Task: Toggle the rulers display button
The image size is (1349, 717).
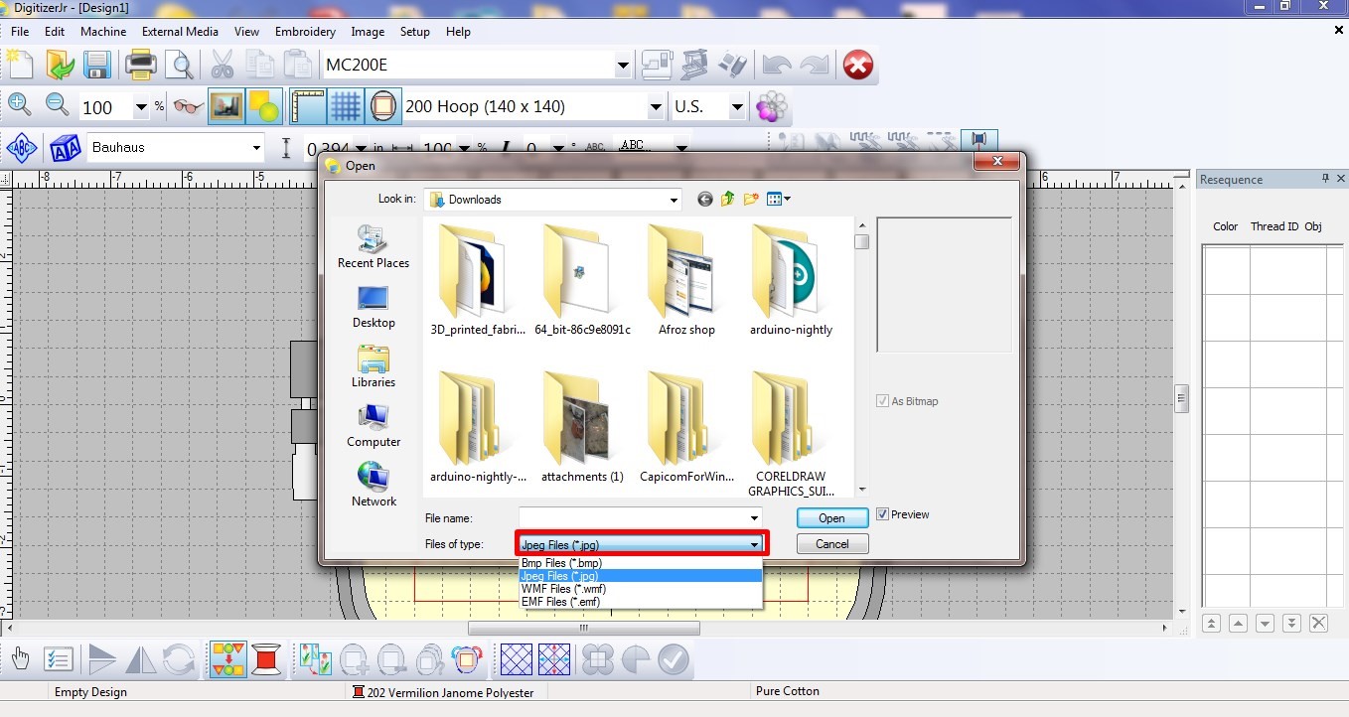Action: click(308, 106)
